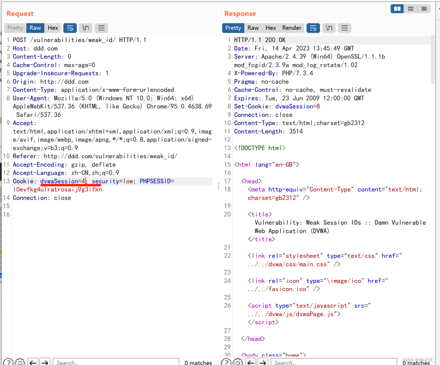The width and height of the screenshot is (440, 365).
Task: Click the splitter handle between Request and Response
Action: (219, 186)
